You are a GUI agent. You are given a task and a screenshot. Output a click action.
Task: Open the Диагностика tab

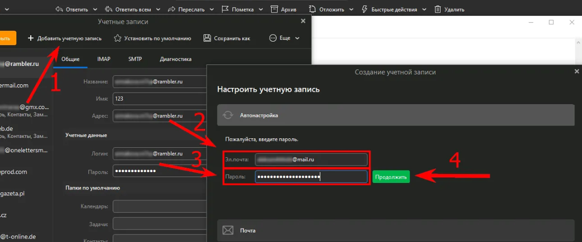(x=175, y=59)
